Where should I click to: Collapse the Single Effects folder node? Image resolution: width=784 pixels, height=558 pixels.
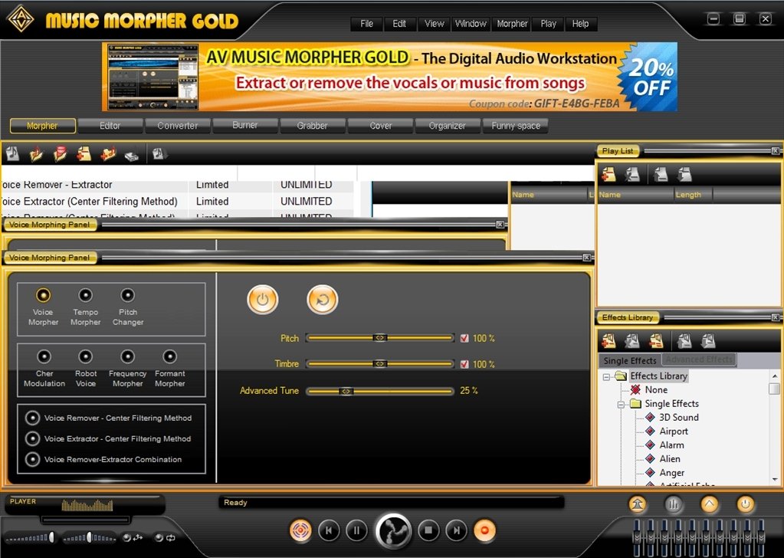click(x=621, y=405)
